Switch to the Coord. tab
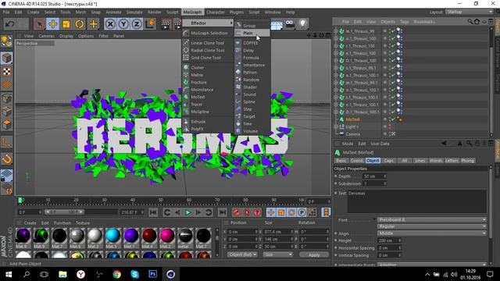 (x=357, y=161)
